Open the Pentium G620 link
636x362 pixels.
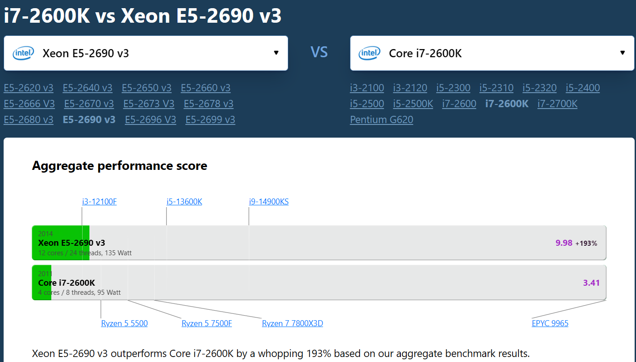pyautogui.click(x=382, y=120)
